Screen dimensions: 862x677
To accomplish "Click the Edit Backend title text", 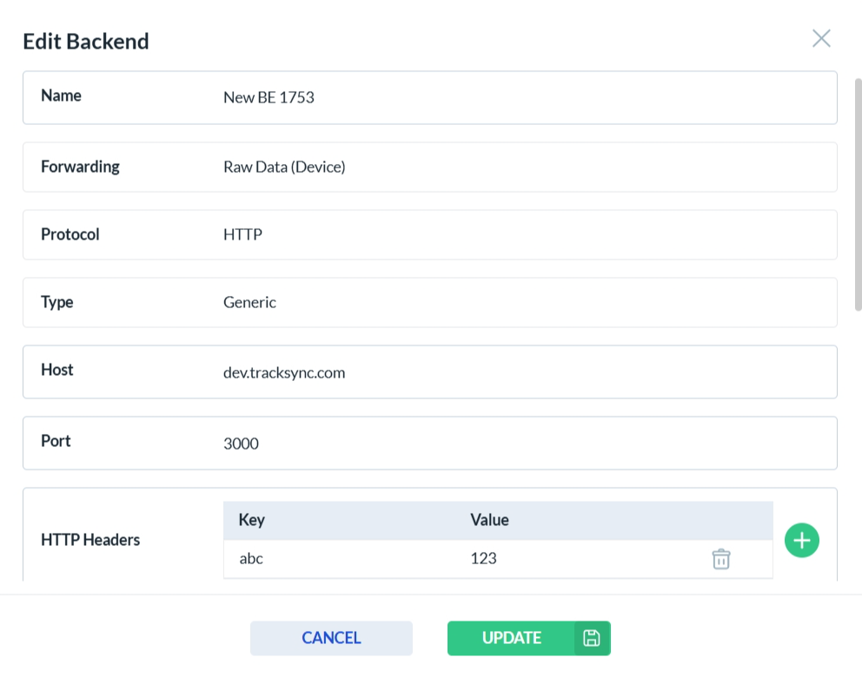I will pyautogui.click(x=86, y=41).
